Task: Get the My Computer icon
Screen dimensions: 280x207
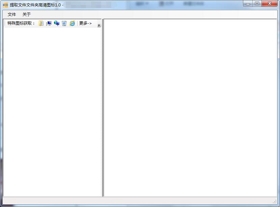Action: pos(49,23)
